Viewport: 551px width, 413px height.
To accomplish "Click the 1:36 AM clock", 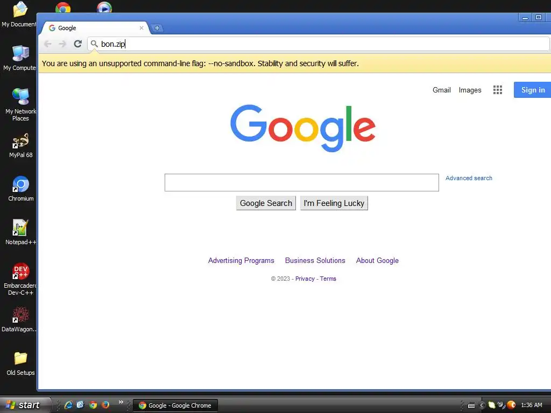I will pos(531,405).
